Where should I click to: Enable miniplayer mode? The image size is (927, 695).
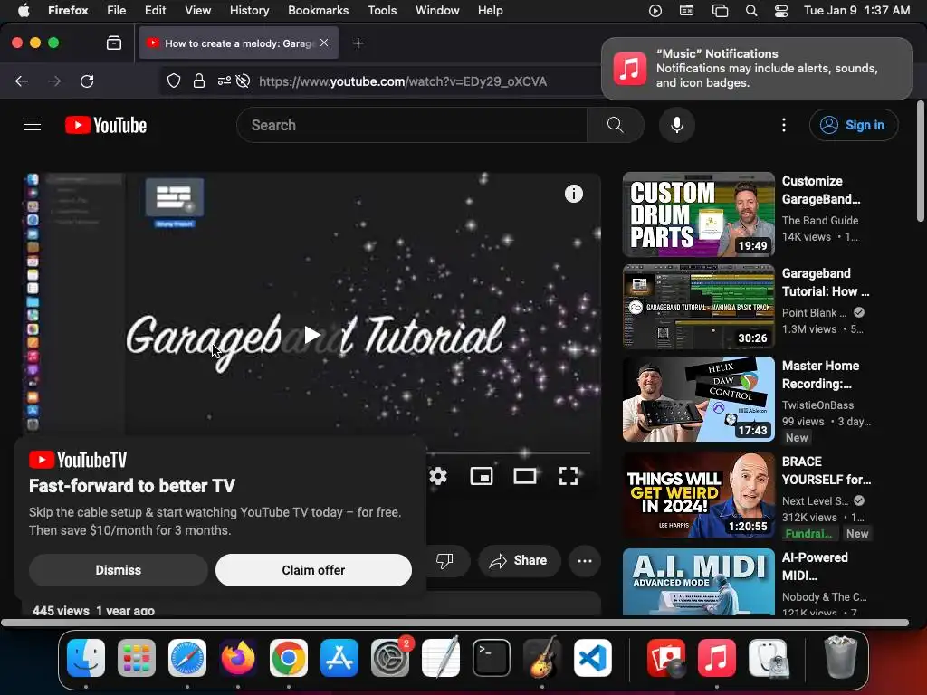pos(482,476)
